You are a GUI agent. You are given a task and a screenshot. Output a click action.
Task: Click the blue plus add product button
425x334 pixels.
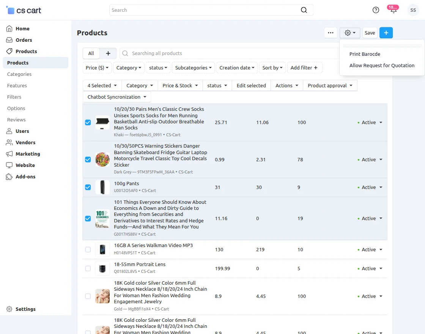[386, 33]
